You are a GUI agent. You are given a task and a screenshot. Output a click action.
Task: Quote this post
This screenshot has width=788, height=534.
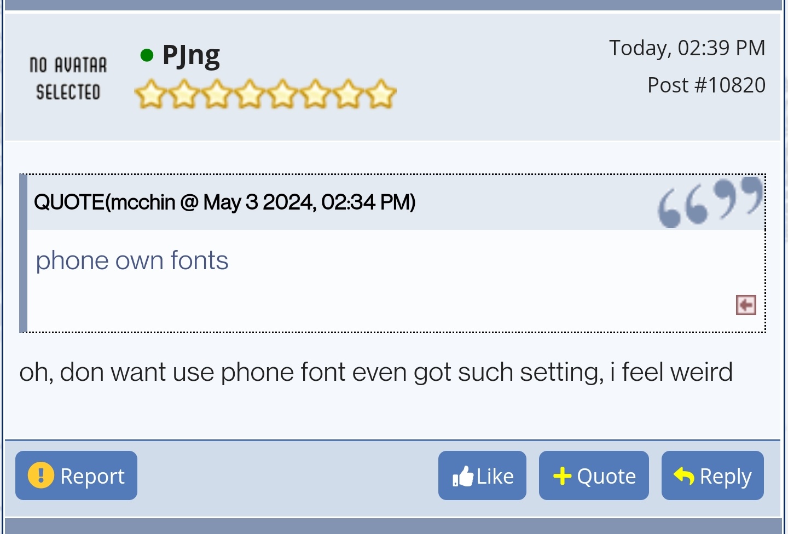click(594, 475)
